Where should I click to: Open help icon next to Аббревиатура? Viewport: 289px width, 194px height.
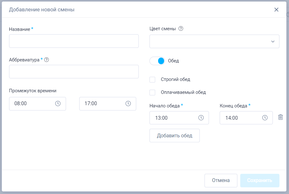(x=46, y=60)
